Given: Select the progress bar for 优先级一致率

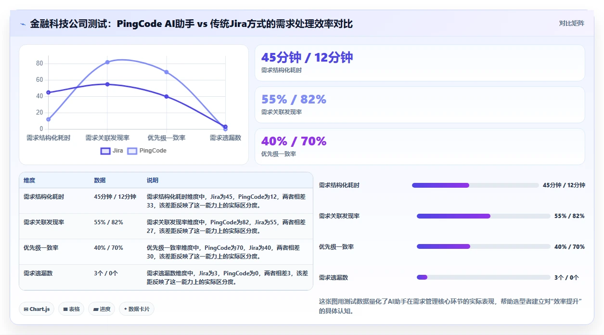Looking at the screenshot, I should tap(484, 246).
